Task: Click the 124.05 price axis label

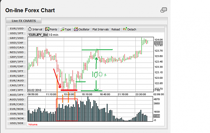Action: [x=159, y=40]
